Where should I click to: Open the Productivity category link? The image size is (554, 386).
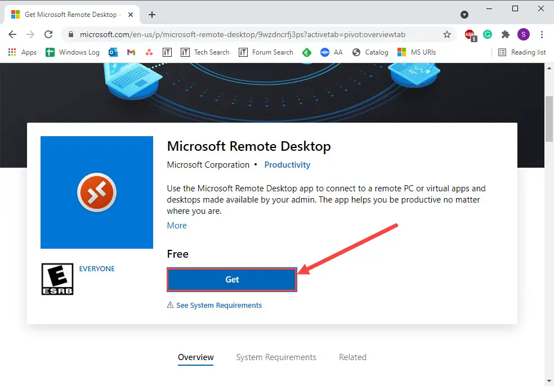pos(287,164)
